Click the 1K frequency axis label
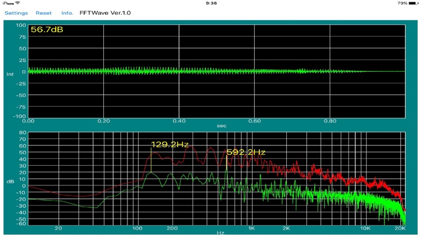 coord(251,228)
